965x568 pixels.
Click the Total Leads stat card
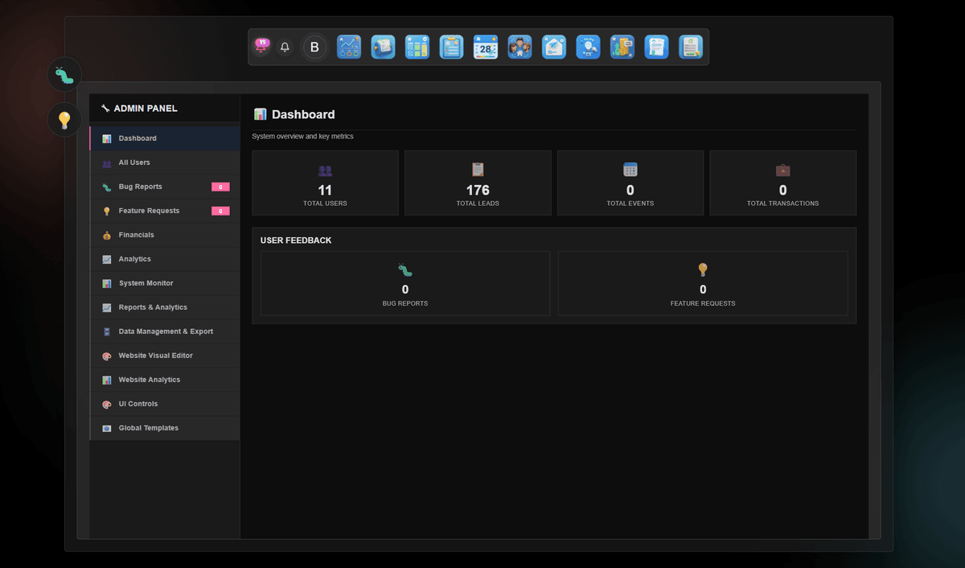click(478, 183)
